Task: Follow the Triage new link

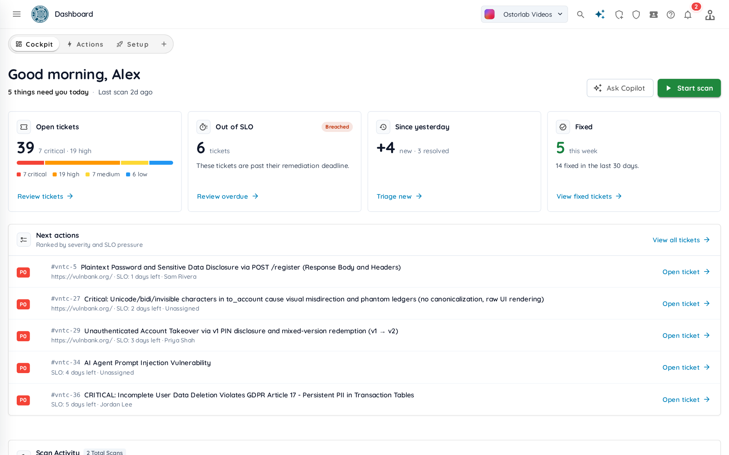Action: [x=399, y=196]
